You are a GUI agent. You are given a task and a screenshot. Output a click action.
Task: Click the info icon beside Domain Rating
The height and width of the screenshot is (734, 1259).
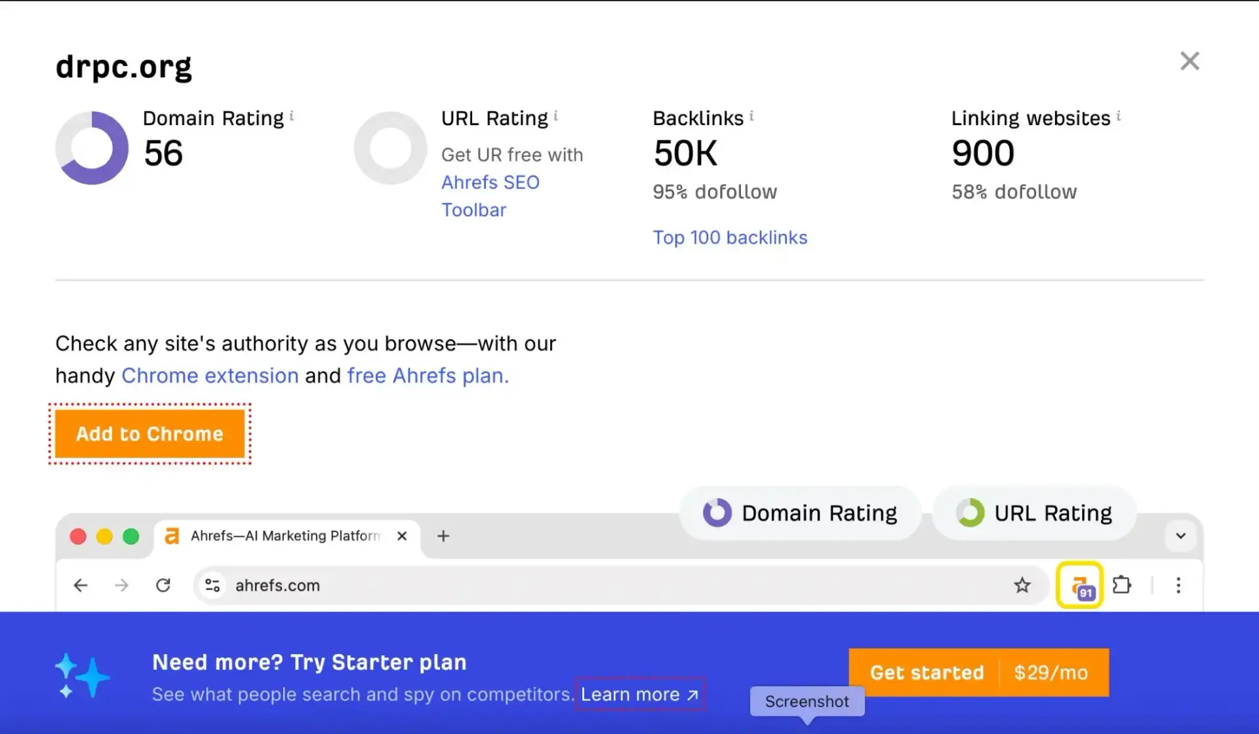(x=292, y=116)
